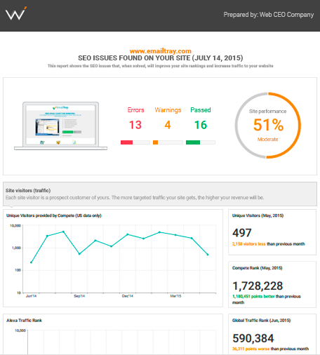
Task: Click the Moderate performance rating text
Action: tap(268, 140)
